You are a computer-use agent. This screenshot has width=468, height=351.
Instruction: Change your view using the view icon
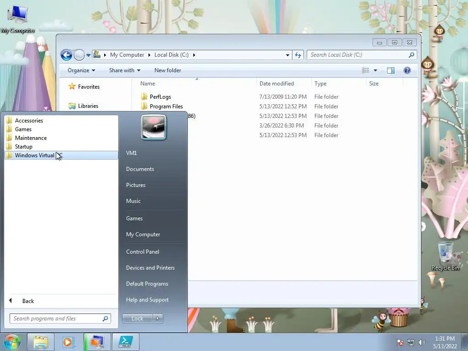click(x=365, y=70)
